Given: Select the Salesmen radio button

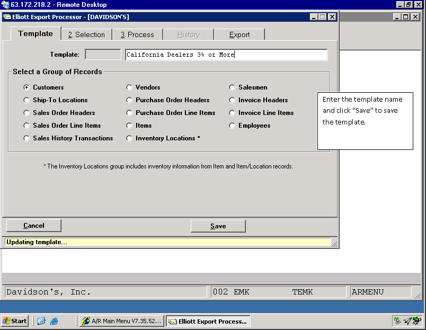Looking at the screenshot, I should pyautogui.click(x=232, y=87).
